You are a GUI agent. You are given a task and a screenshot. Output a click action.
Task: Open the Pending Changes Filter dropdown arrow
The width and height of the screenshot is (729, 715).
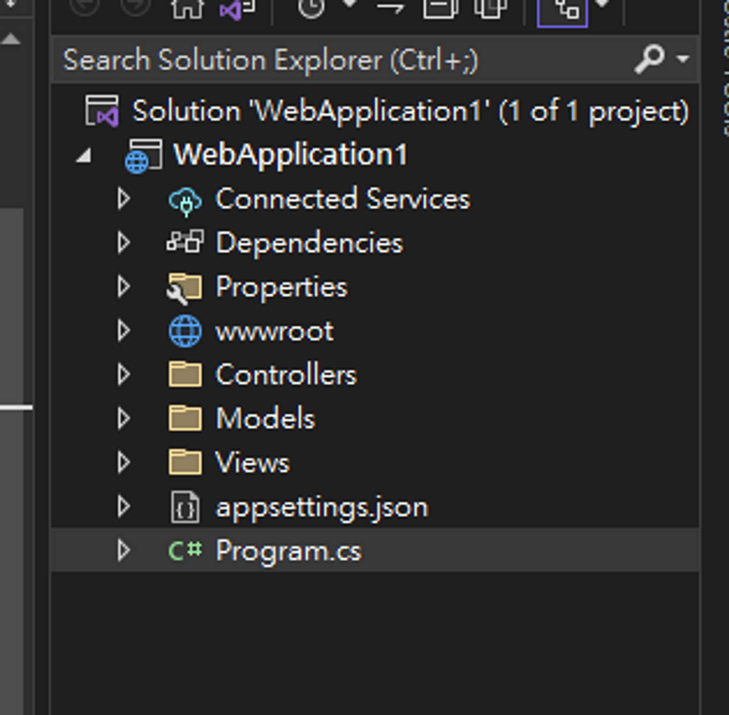click(349, 5)
